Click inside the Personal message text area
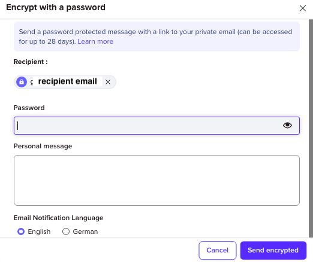Screen dimensions: 313x262 (x=156, y=180)
